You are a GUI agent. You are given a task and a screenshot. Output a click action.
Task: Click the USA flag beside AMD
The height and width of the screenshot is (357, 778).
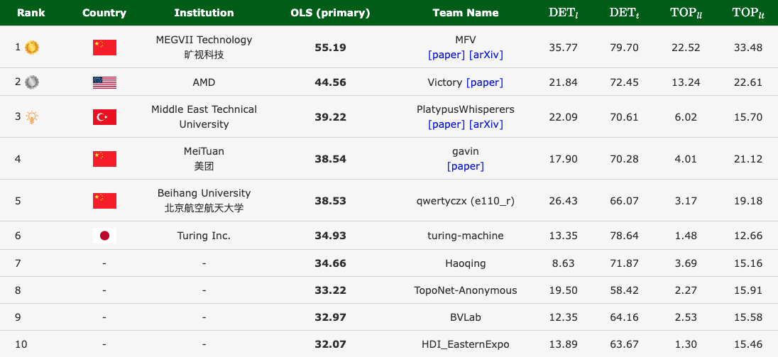[104, 82]
